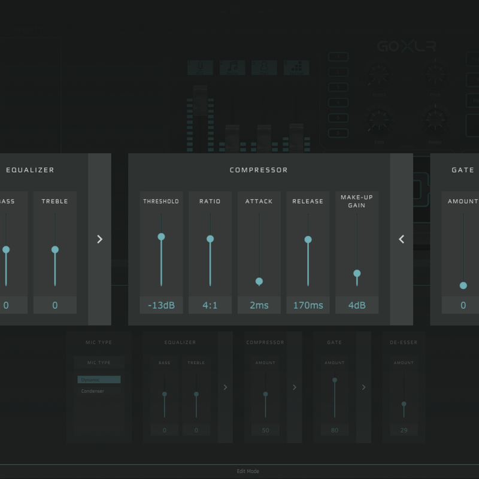Select effects preset button 4

point(338,102)
